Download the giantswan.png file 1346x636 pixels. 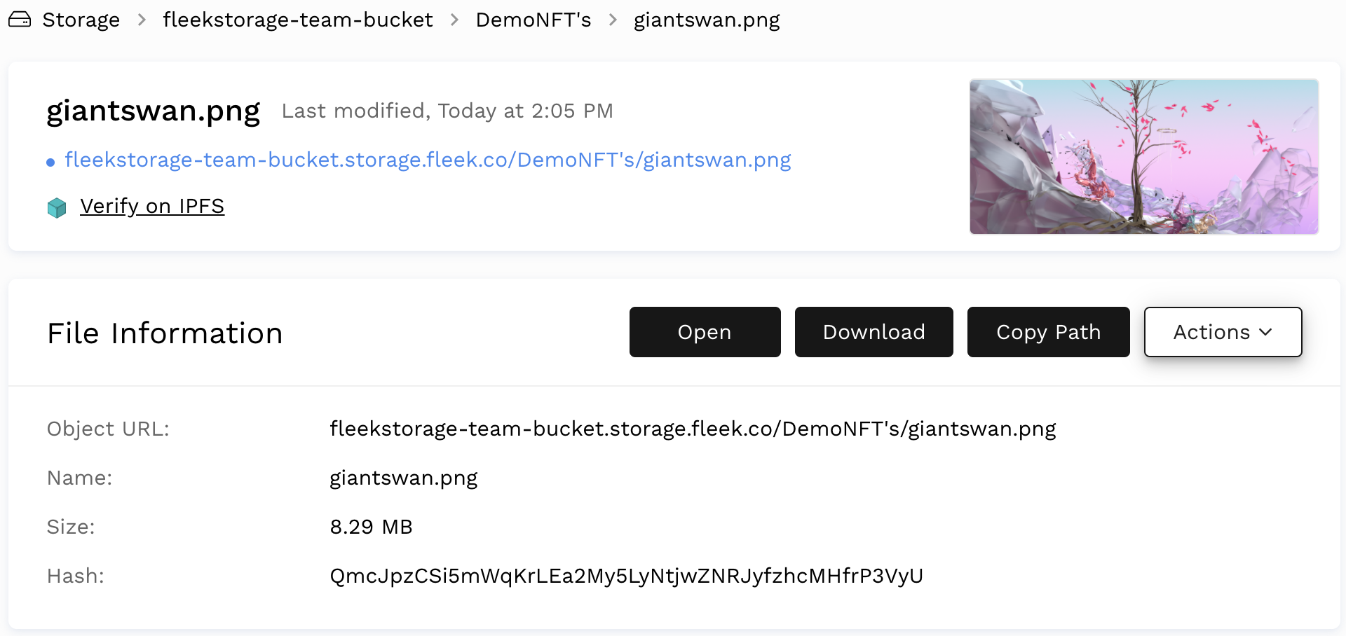[x=873, y=332]
